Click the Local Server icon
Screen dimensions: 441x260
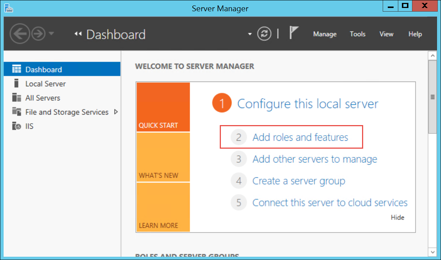click(16, 83)
